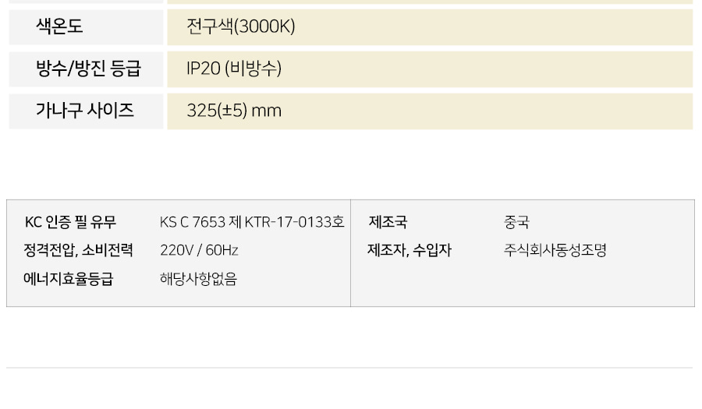Click the beige row containing IP20

point(430,69)
